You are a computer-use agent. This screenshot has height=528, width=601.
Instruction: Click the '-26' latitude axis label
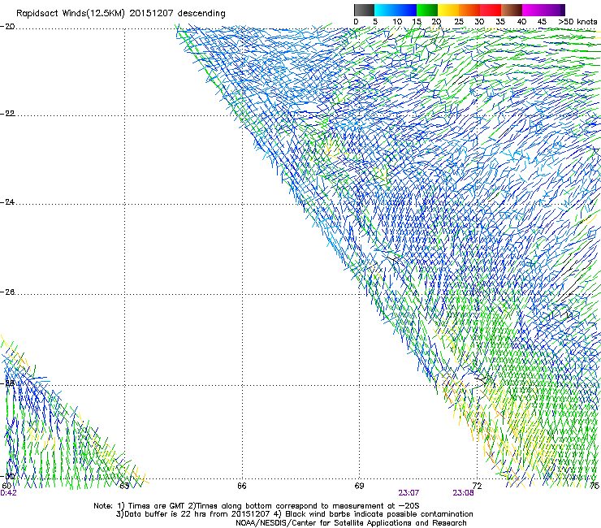[8, 292]
